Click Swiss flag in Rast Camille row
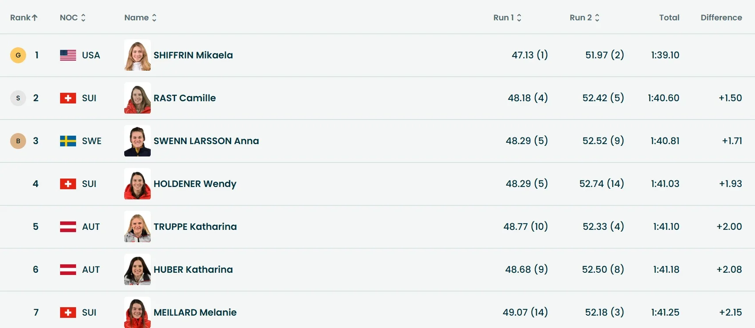The height and width of the screenshot is (328, 755). point(68,98)
